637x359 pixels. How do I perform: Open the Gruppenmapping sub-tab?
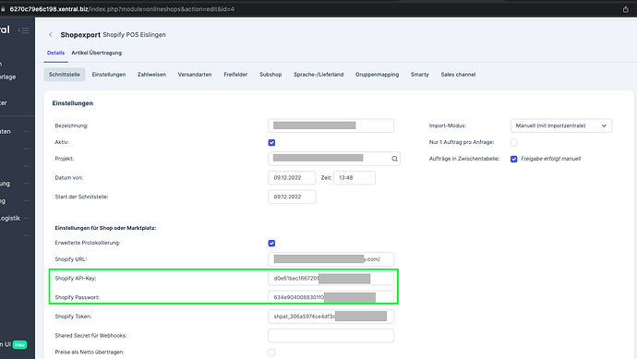tap(377, 75)
